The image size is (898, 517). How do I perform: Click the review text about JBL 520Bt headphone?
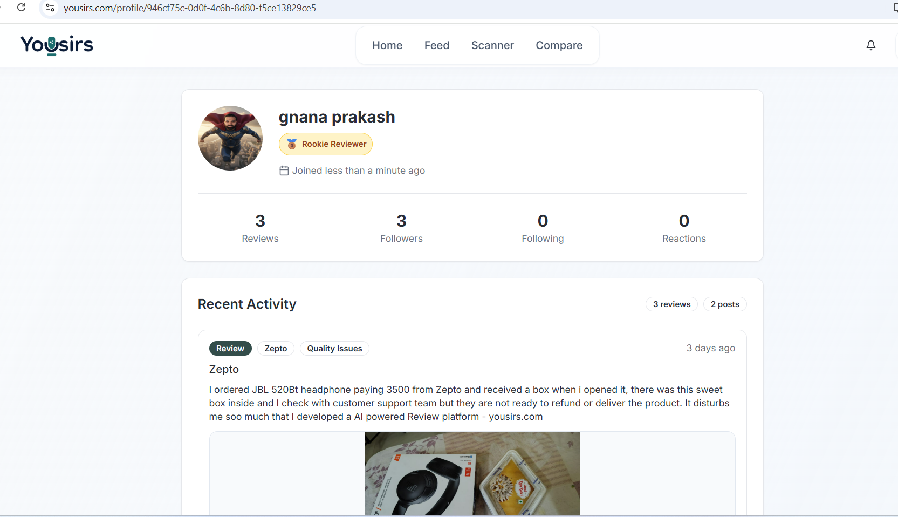click(469, 403)
